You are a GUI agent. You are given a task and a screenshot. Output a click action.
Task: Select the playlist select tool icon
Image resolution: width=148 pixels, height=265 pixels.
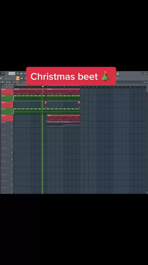5,82
